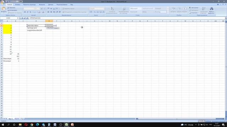The height and width of the screenshot is (127, 227).
Task: Select cell containing ИВАНОВ ИВАН
Action: pos(36,26)
